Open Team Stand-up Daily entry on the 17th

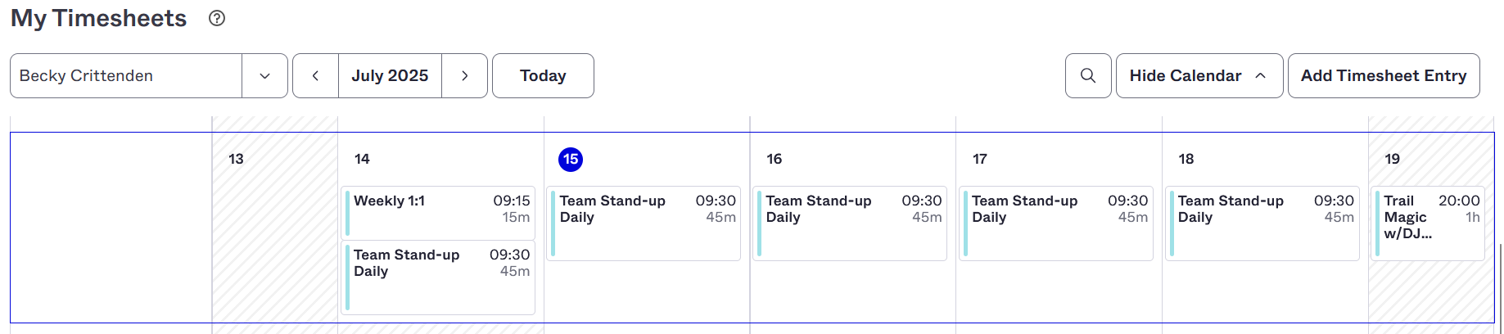tap(1056, 223)
